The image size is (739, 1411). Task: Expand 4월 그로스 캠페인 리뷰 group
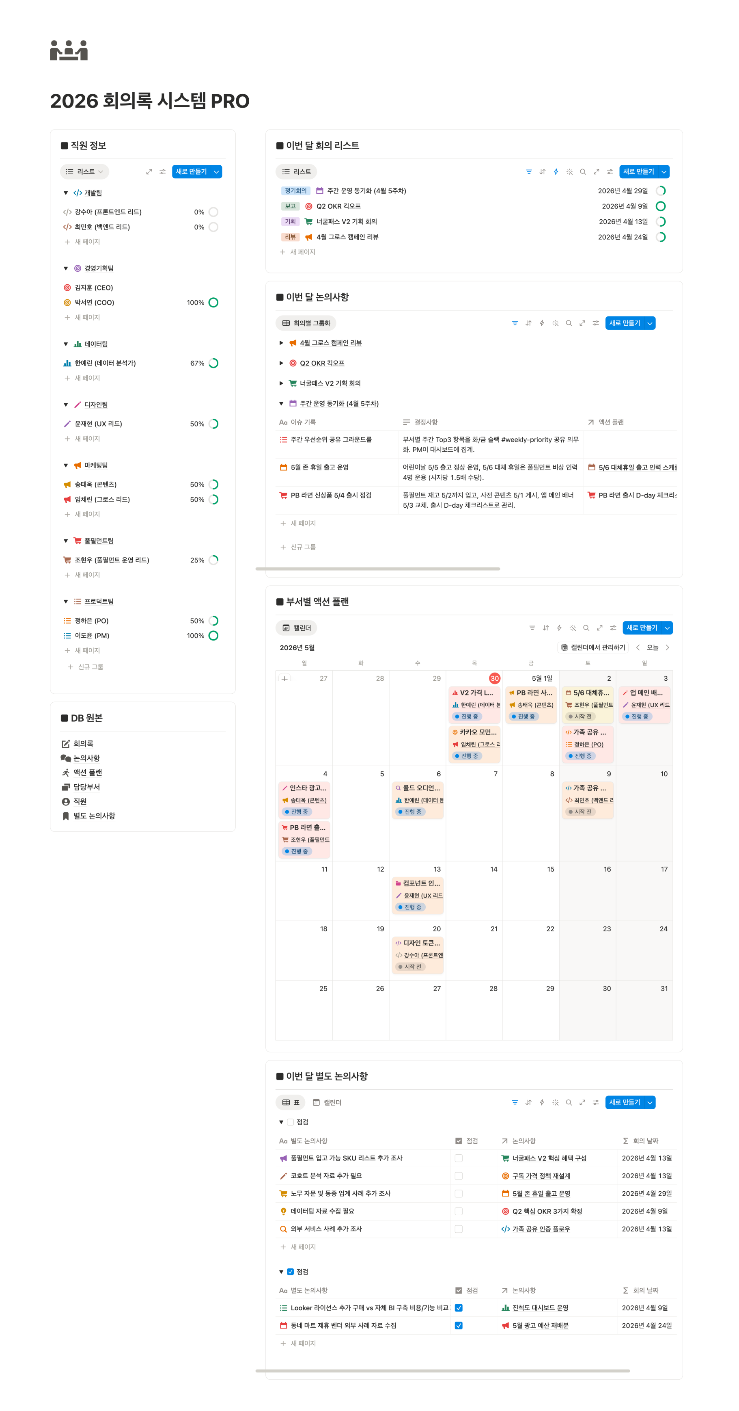pos(281,343)
